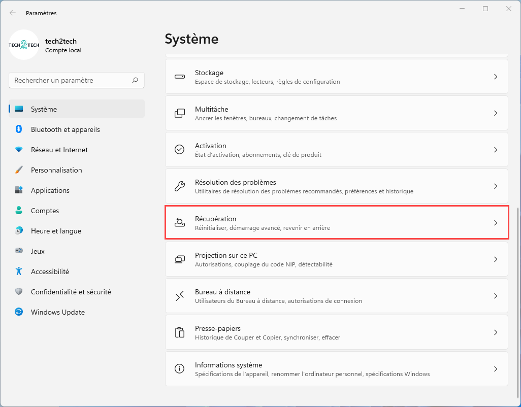Click the Projection sur ce PC icon
Image resolution: width=521 pixels, height=407 pixels.
(x=180, y=259)
